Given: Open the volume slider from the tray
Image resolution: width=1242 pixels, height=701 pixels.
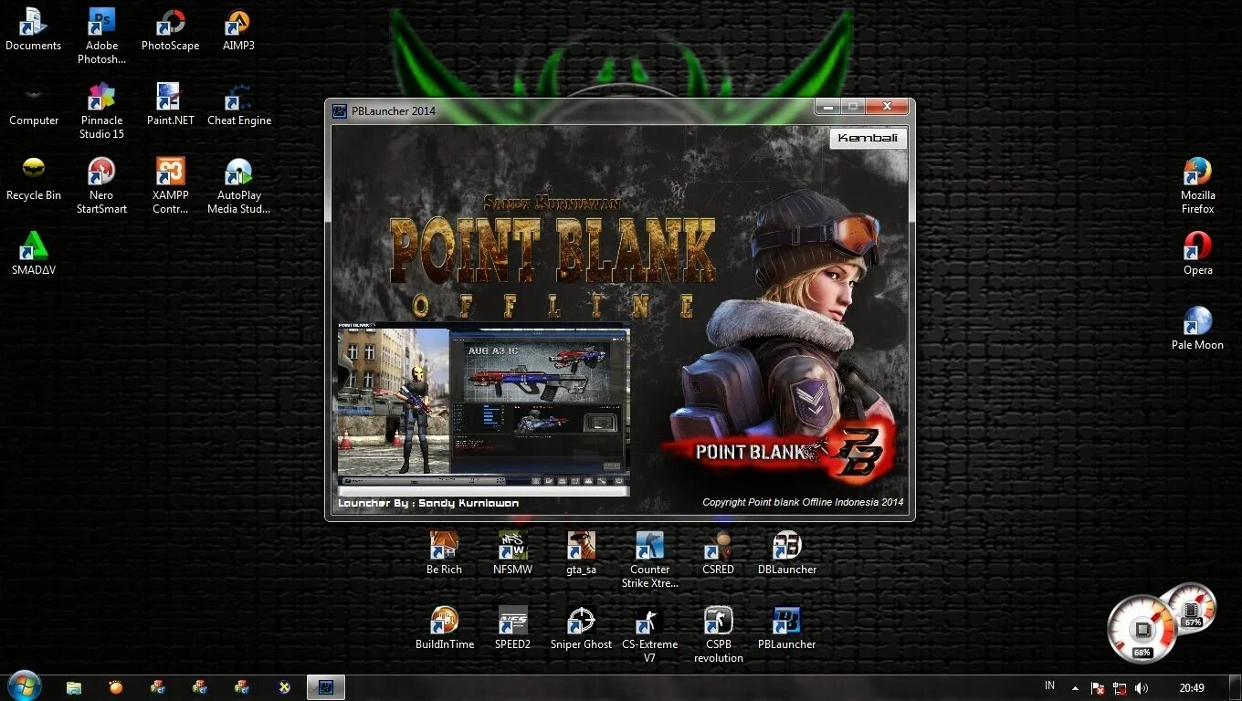Looking at the screenshot, I should (x=1142, y=685).
